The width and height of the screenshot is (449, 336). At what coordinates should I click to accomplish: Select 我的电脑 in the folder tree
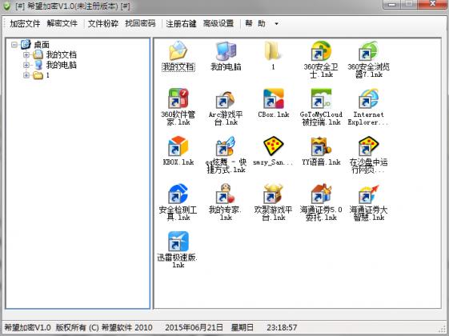click(x=62, y=65)
